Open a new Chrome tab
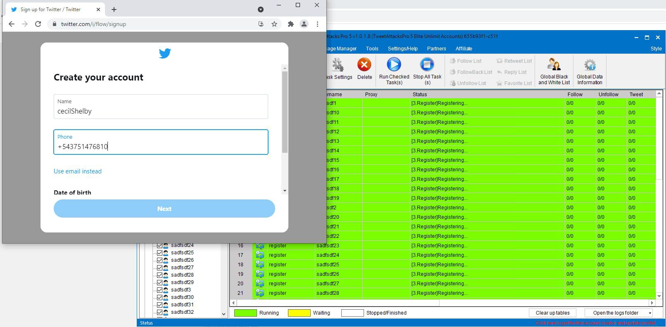Screen dimensions: 666x327 pyautogui.click(x=114, y=9)
